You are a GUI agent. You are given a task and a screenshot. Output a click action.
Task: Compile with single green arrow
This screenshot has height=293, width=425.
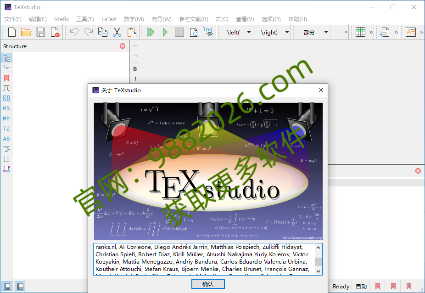coord(165,32)
